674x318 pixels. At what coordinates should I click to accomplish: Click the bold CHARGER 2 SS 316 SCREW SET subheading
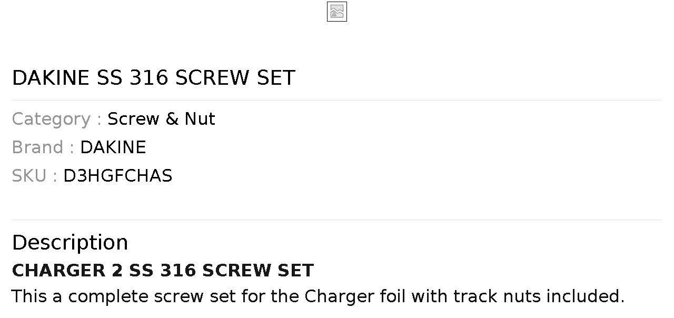163,271
